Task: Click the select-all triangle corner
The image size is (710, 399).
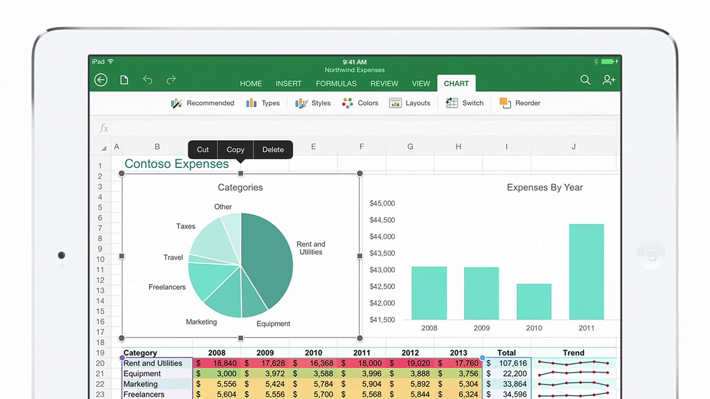Action: (x=104, y=149)
